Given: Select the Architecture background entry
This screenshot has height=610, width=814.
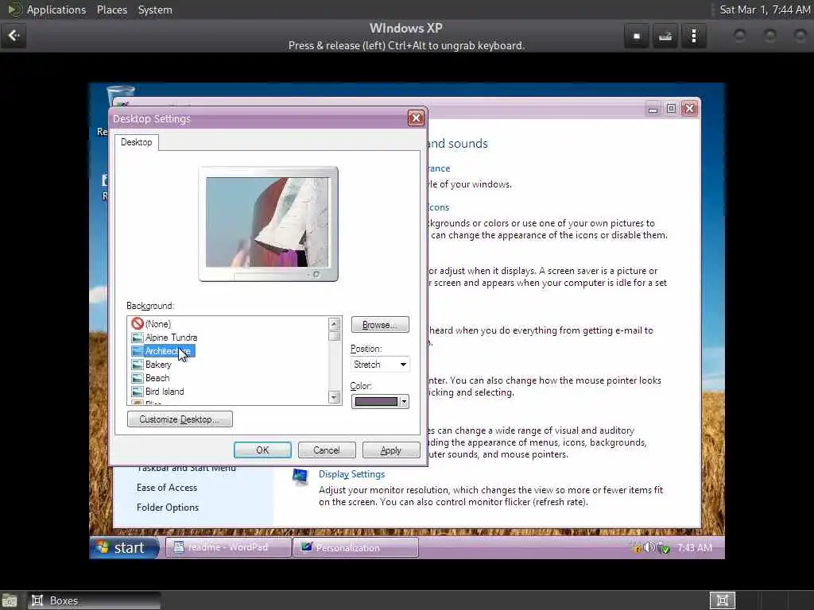Looking at the screenshot, I should (x=163, y=351).
